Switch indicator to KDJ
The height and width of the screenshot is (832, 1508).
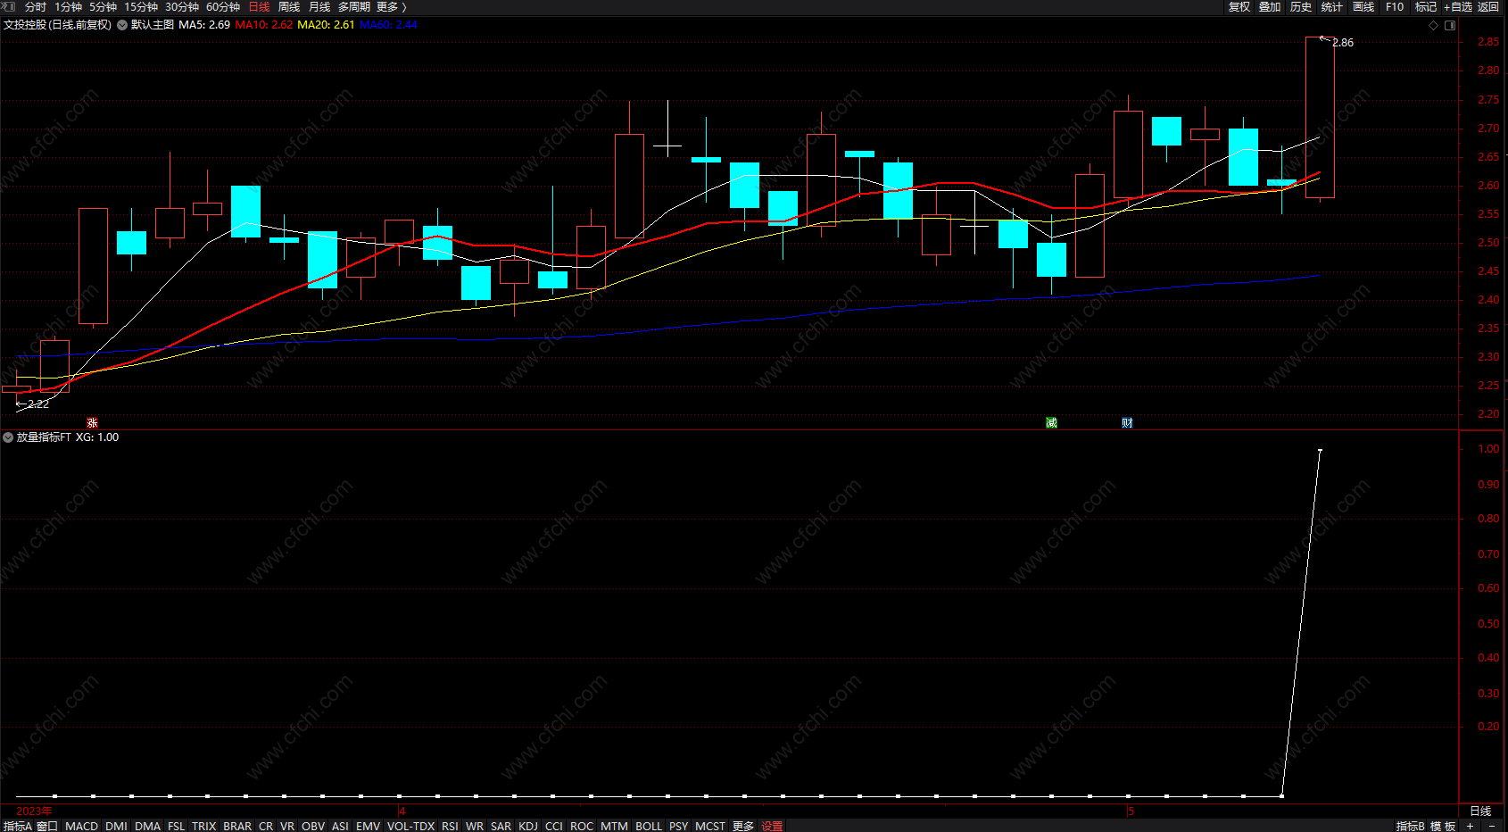click(x=528, y=826)
